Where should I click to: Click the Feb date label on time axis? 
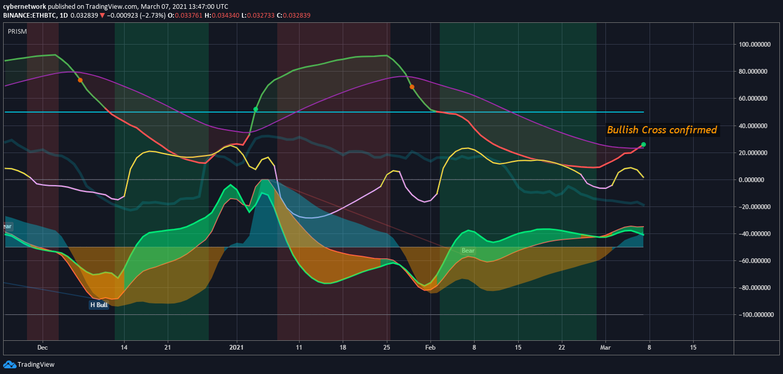click(430, 347)
